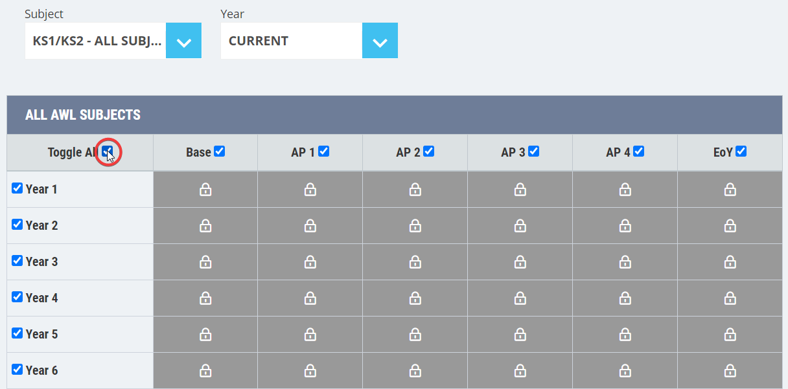Viewport: 788px width, 389px height.
Task: Click the Year 6 AP 4 lock icon
Action: 625,370
